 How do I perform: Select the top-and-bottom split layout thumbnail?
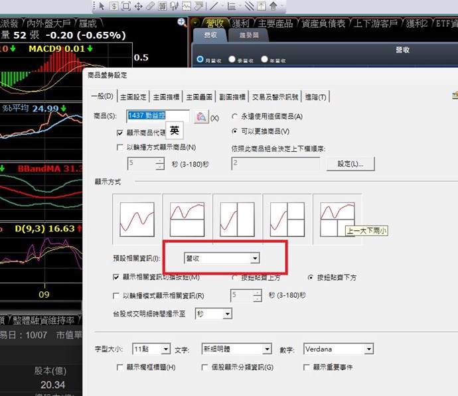click(x=187, y=218)
